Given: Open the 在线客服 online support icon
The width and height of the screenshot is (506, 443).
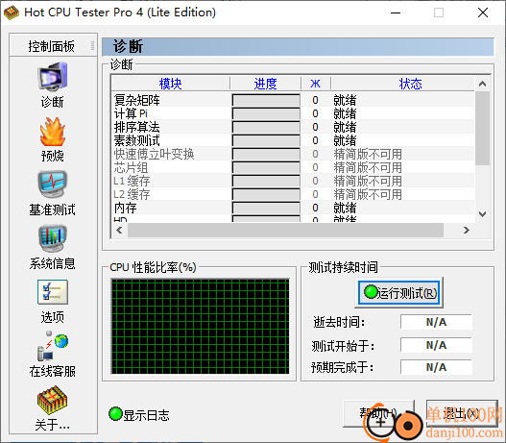Looking at the screenshot, I should click(53, 346).
